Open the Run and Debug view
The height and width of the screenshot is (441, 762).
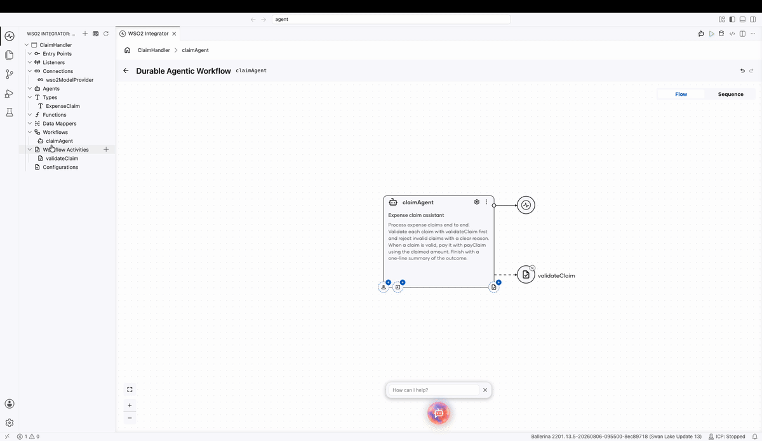pyautogui.click(x=9, y=93)
